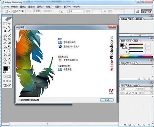The width and height of the screenshot is (154, 127).
Task: Open the Window menu
Action: tap(67, 7)
